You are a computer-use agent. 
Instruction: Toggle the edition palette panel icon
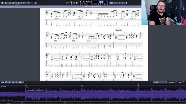pos(6,3)
